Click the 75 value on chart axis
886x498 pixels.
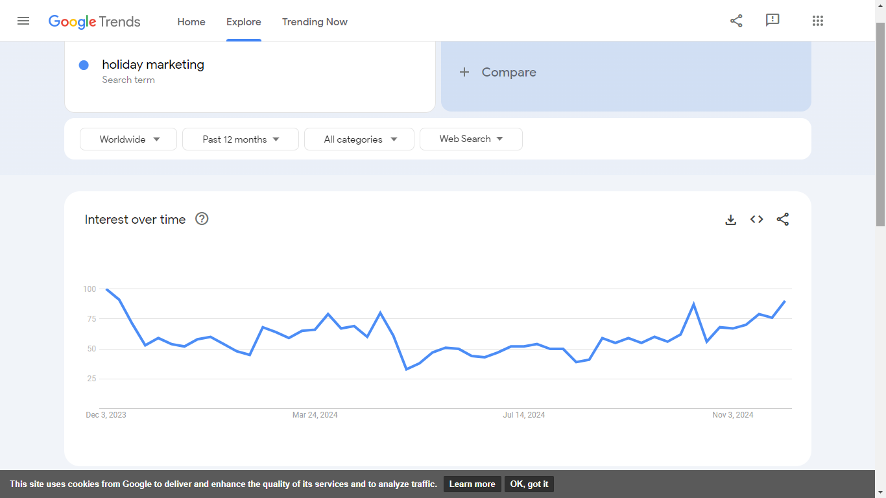[91, 319]
